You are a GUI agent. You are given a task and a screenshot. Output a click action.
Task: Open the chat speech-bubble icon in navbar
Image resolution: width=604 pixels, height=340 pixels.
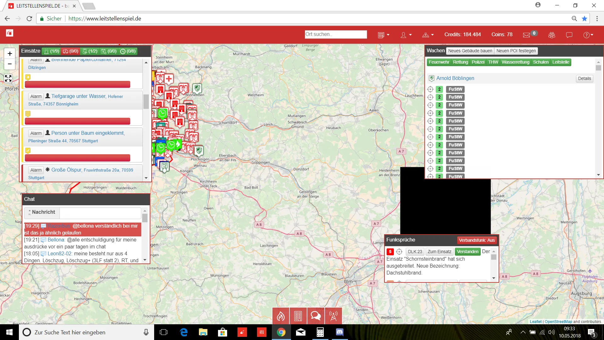[569, 35]
